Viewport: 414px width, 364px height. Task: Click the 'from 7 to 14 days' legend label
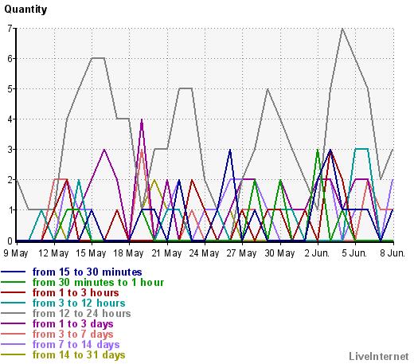coord(76,344)
